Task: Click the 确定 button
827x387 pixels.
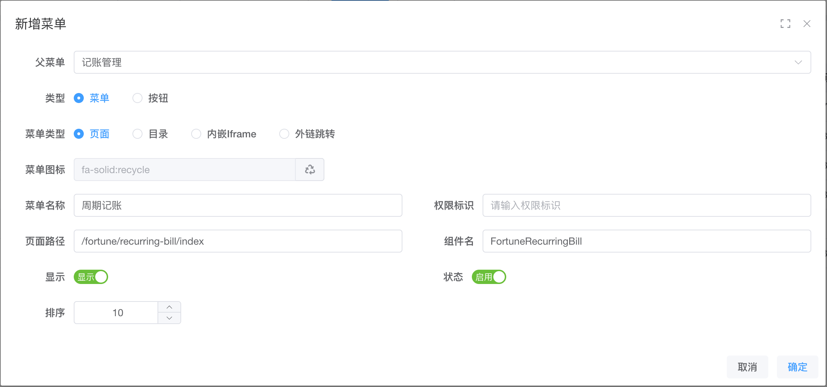Action: click(x=797, y=367)
